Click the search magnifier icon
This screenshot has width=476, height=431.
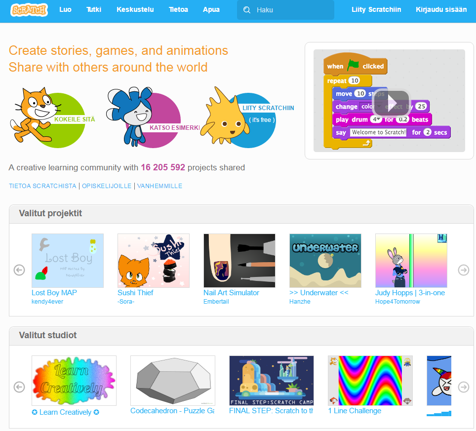click(247, 10)
